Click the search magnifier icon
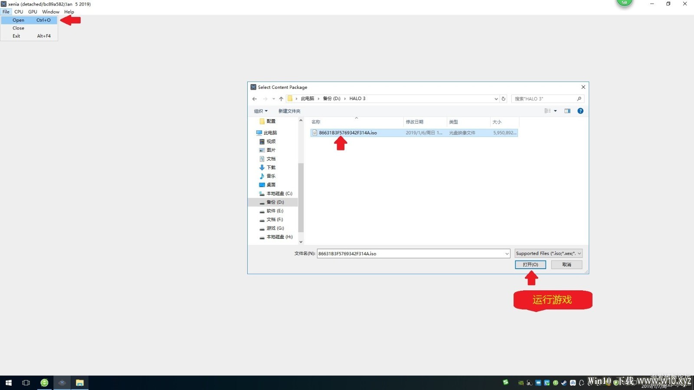 pos(579,99)
